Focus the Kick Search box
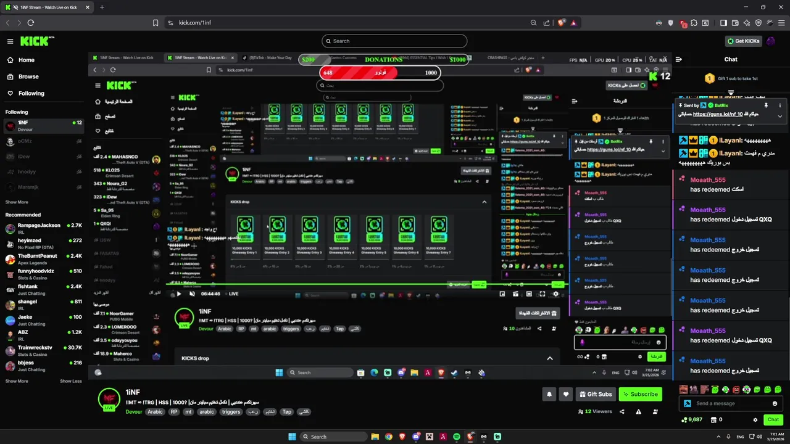This screenshot has width=790, height=444. point(394,41)
